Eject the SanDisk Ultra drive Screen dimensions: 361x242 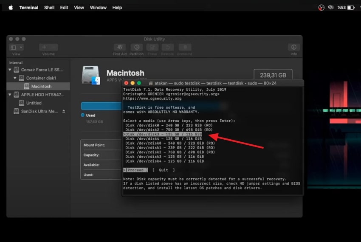coord(64,111)
